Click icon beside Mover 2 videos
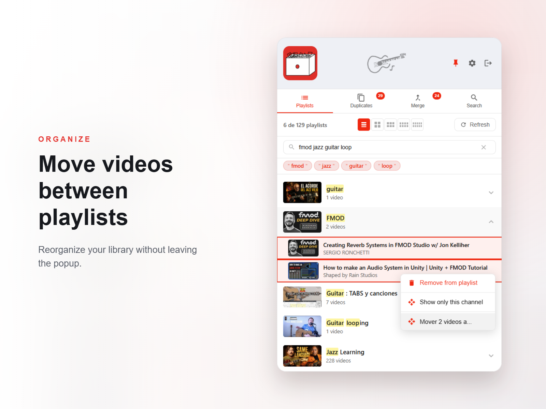Viewport: 546px width, 409px height. [x=412, y=322]
